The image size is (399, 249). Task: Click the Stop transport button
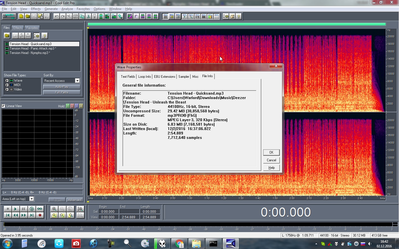7,209
